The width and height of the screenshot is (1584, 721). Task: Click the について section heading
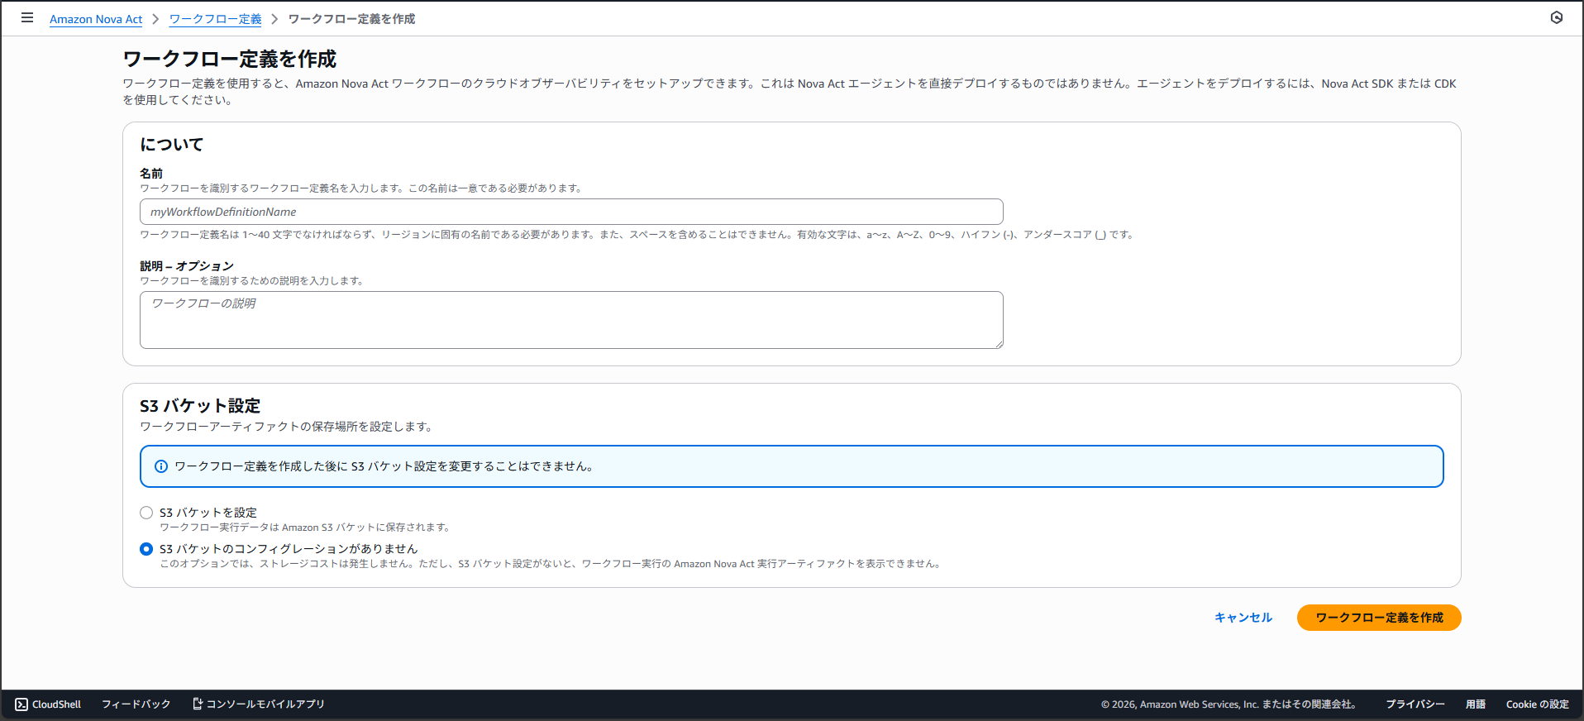[171, 145]
